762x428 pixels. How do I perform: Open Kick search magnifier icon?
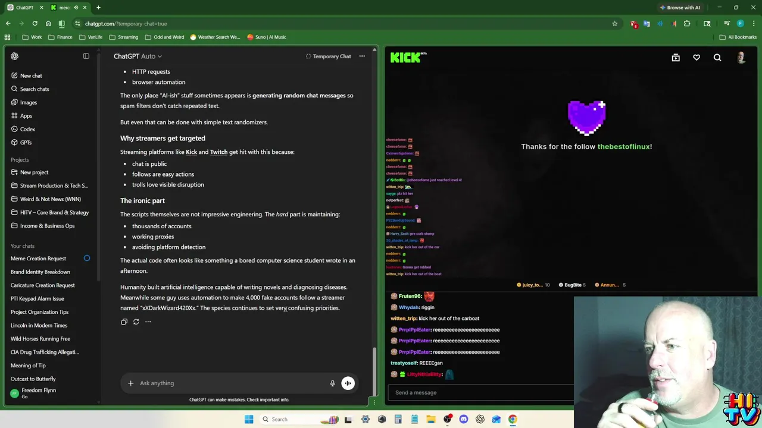(x=717, y=58)
